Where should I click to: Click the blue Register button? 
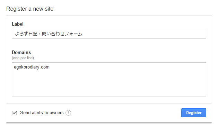pyautogui.click(x=194, y=113)
